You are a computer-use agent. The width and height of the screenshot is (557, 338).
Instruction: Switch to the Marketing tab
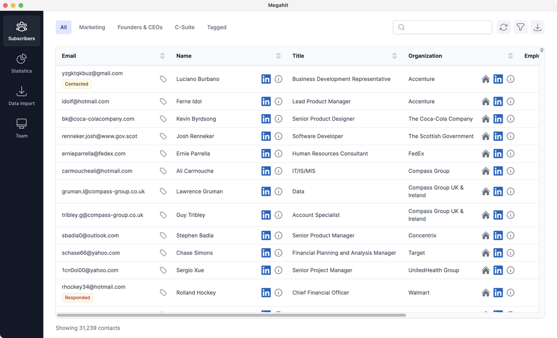[92, 27]
